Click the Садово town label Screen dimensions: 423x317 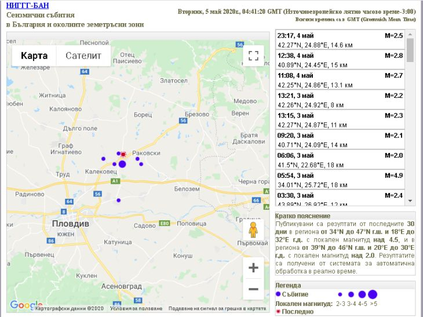(145, 225)
